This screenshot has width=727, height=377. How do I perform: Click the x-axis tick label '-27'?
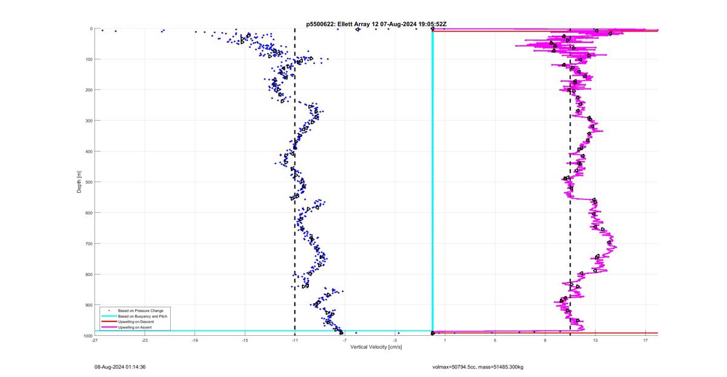coord(95,340)
